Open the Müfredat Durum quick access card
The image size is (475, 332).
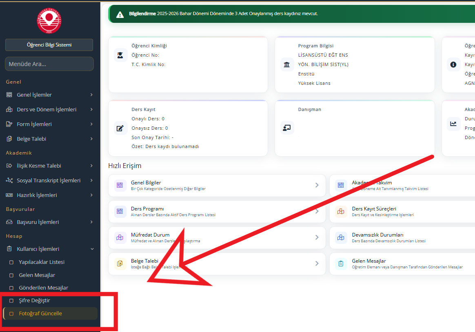pyautogui.click(x=217, y=237)
